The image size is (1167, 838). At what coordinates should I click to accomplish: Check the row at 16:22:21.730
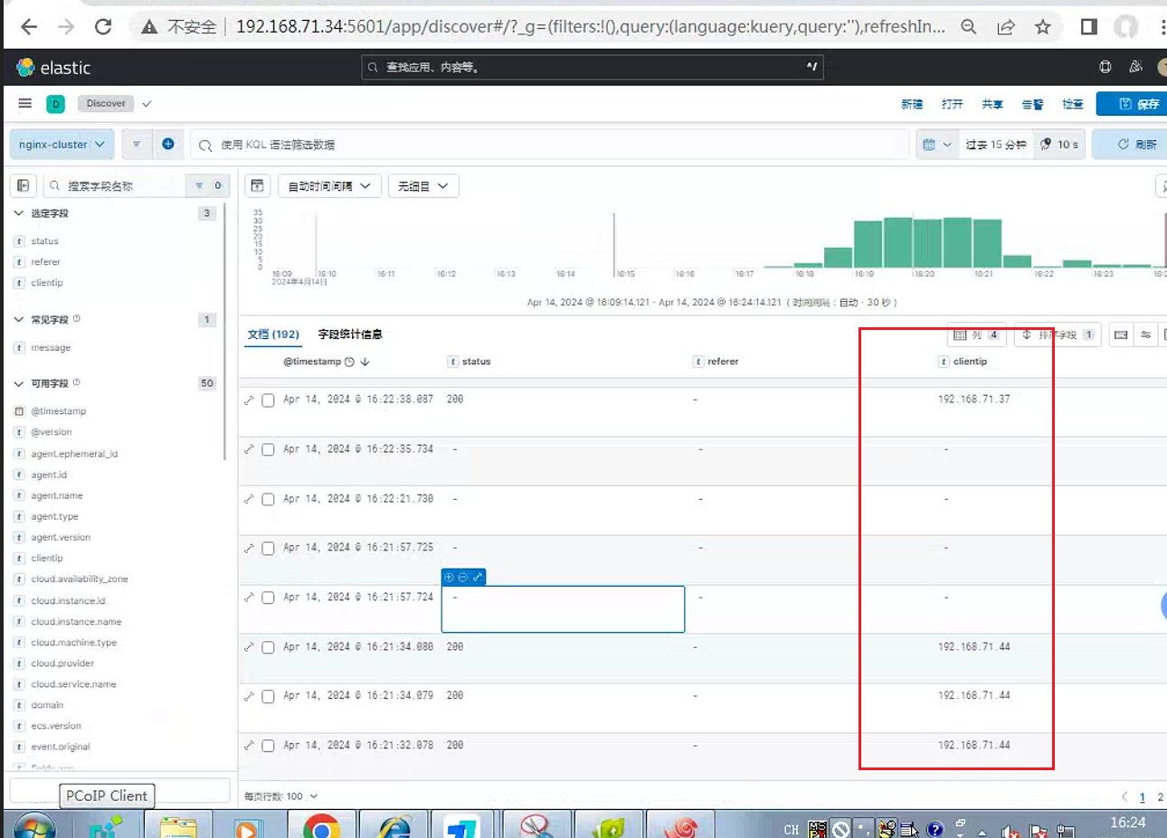(269, 500)
